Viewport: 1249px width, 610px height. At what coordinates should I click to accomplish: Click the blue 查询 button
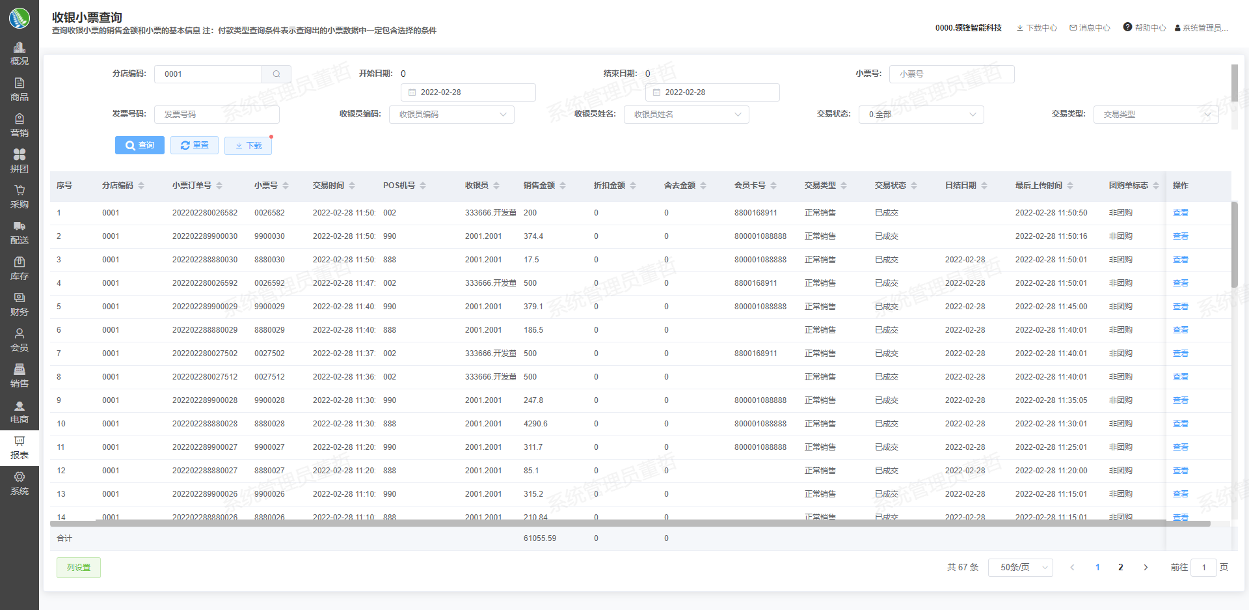pyautogui.click(x=140, y=145)
